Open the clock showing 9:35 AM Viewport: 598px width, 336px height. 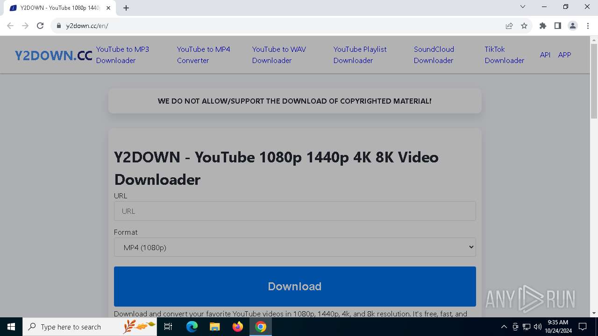(x=558, y=327)
